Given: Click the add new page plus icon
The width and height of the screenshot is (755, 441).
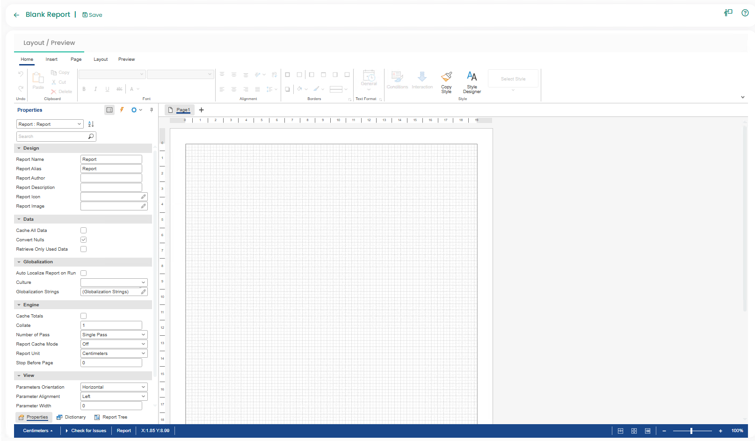Looking at the screenshot, I should click(202, 110).
